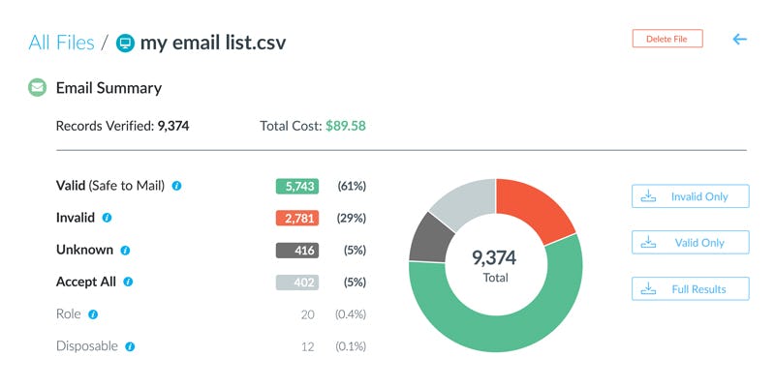Open the Unknown info tooltip icon
Screen dimensions: 775x387
coord(125,250)
